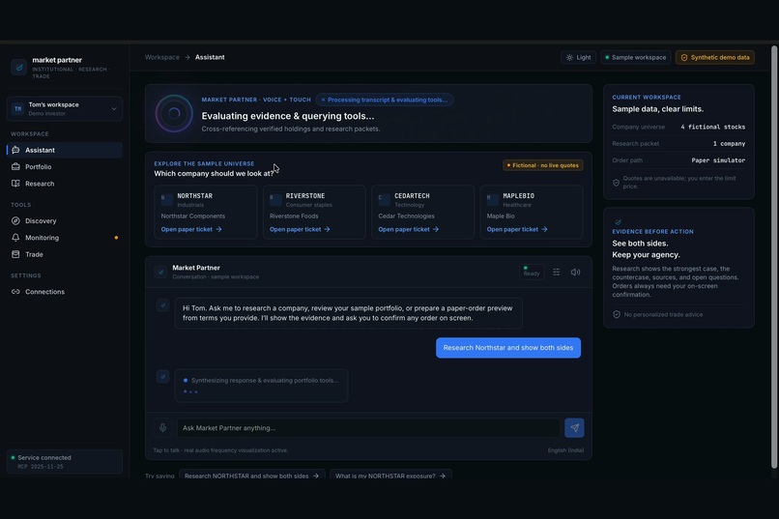Open paper ticket for NORTHSTAR
Screen dimensions: 779x519
191,229
